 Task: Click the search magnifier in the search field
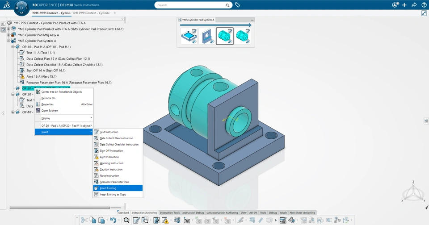click(227, 5)
